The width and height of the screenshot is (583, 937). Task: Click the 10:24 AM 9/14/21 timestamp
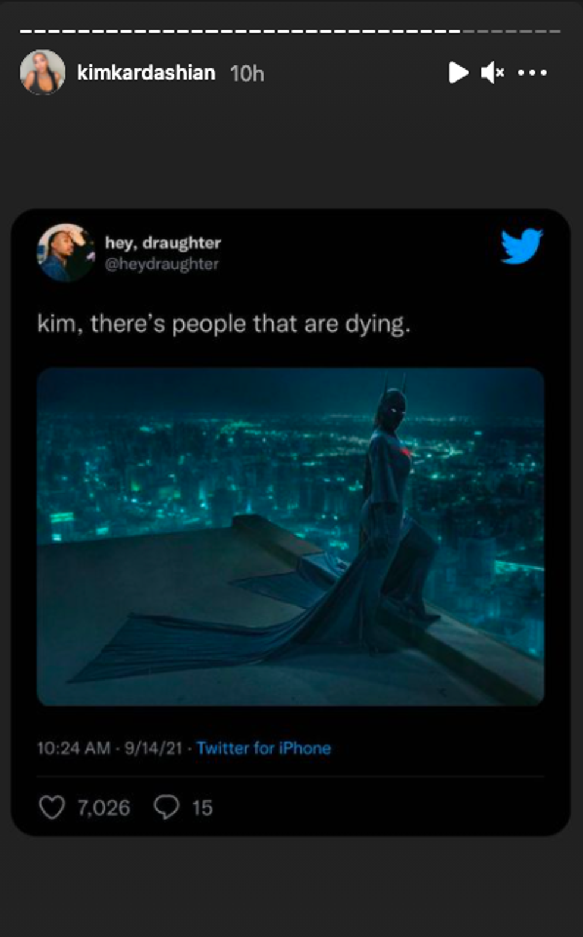tap(109, 748)
